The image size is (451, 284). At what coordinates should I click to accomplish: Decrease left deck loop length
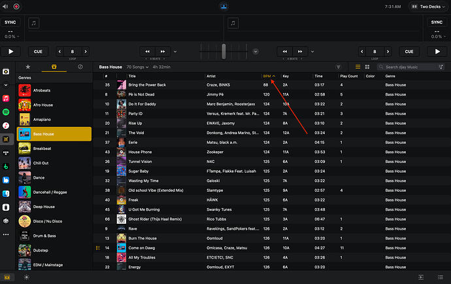click(59, 52)
